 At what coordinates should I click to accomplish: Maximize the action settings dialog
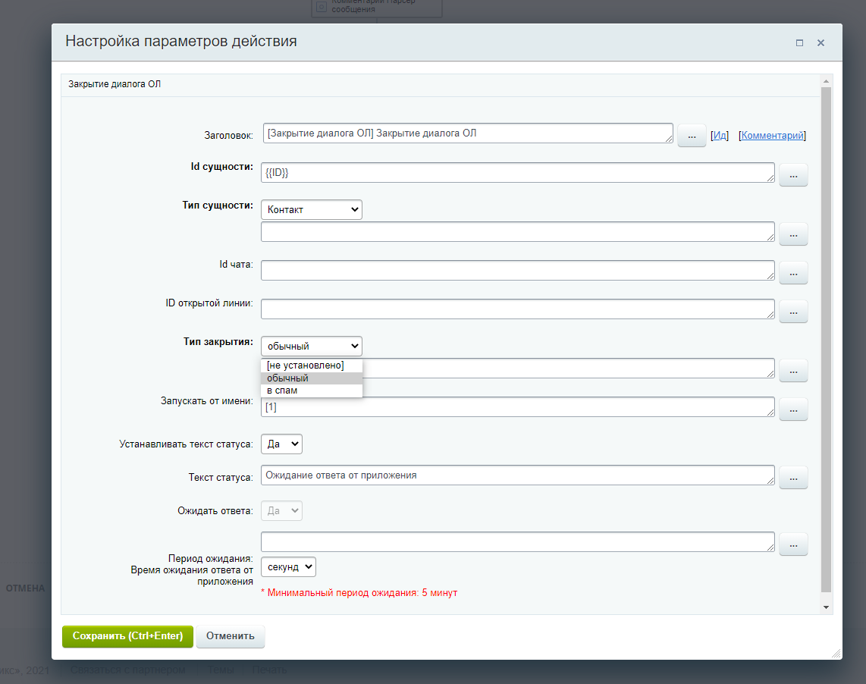pos(799,43)
